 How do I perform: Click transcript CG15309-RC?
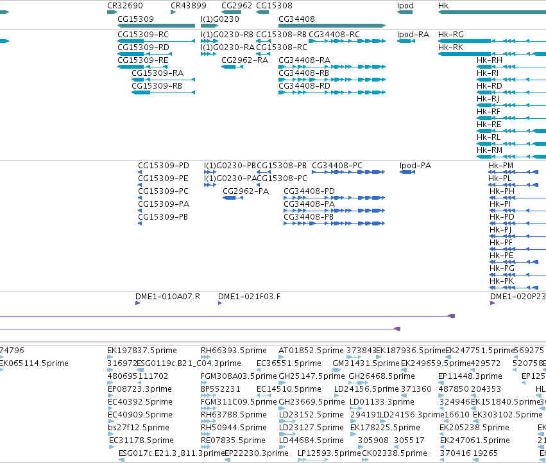pyautogui.click(x=157, y=41)
